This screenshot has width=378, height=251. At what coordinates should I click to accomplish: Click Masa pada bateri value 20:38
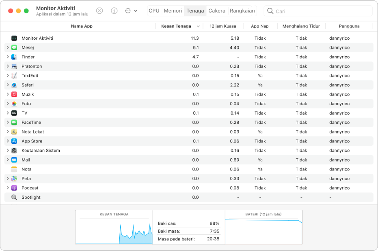coord(213,239)
